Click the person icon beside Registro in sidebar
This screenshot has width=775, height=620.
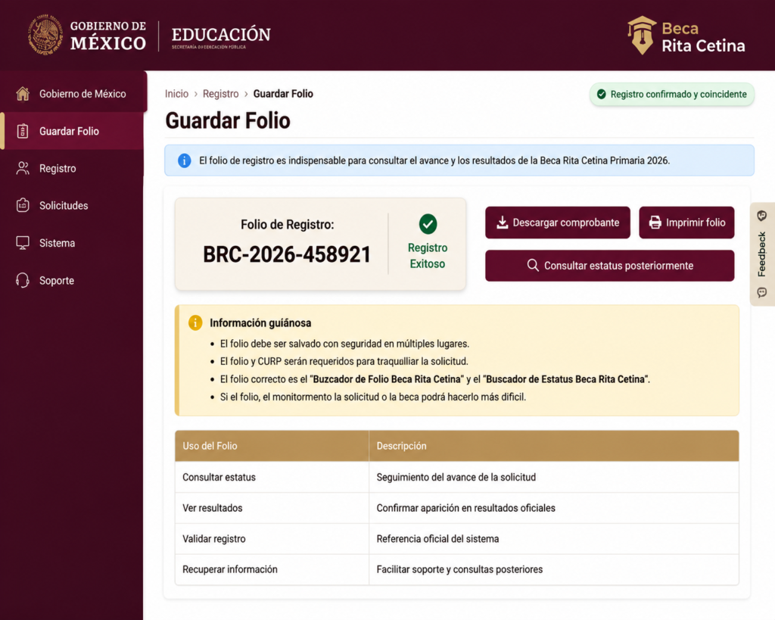(x=23, y=168)
